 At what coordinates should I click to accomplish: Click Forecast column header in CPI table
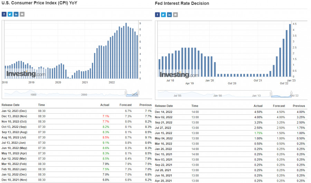(126, 105)
